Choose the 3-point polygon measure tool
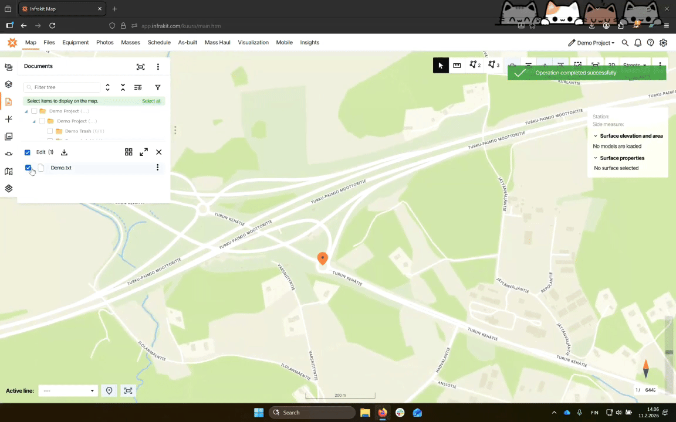 494,65
